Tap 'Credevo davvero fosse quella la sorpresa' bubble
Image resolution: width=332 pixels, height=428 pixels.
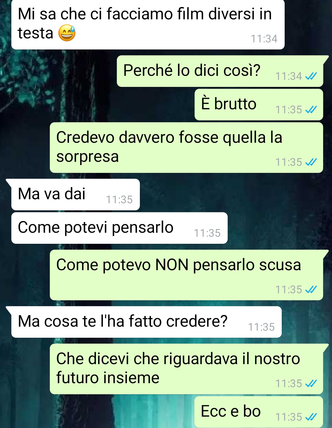(186, 148)
